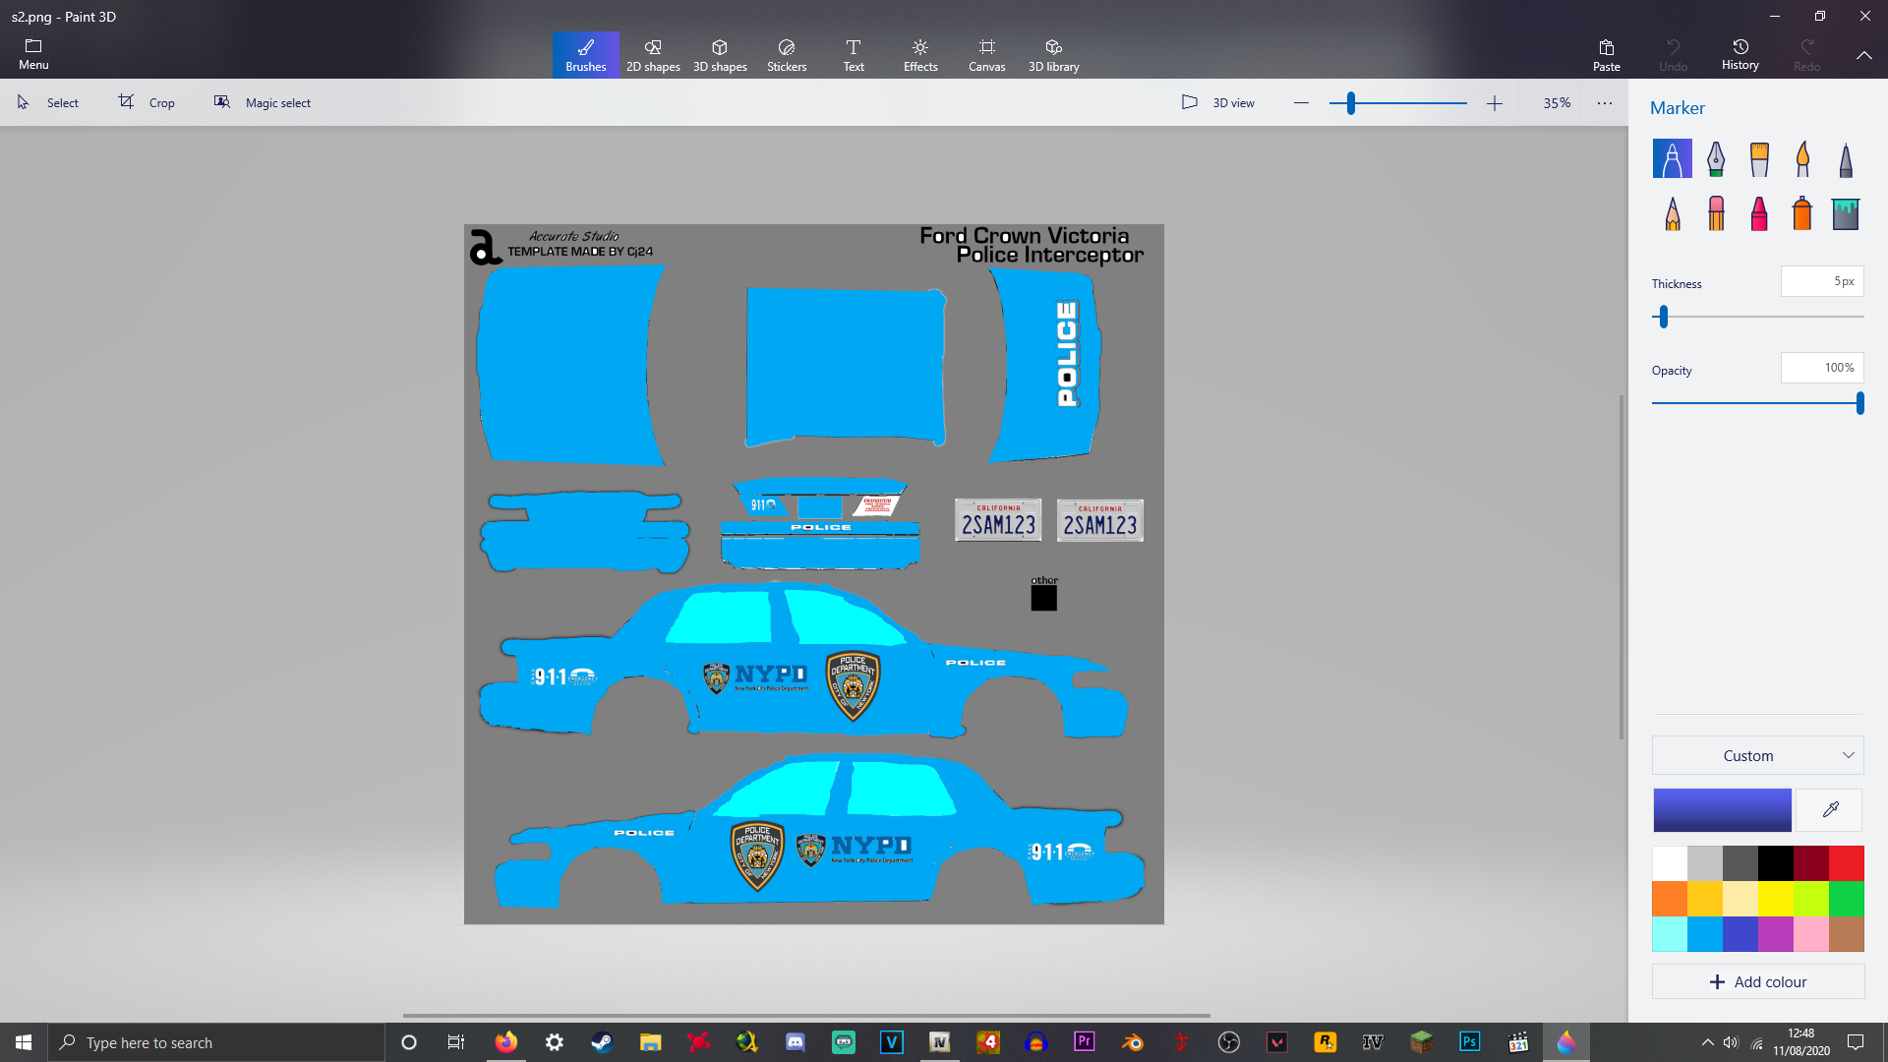Open the more options ellipsis menu

coord(1605,102)
